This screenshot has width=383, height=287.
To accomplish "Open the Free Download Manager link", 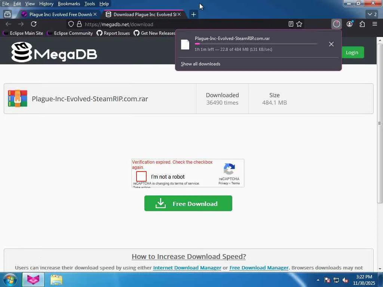I will [x=259, y=268].
